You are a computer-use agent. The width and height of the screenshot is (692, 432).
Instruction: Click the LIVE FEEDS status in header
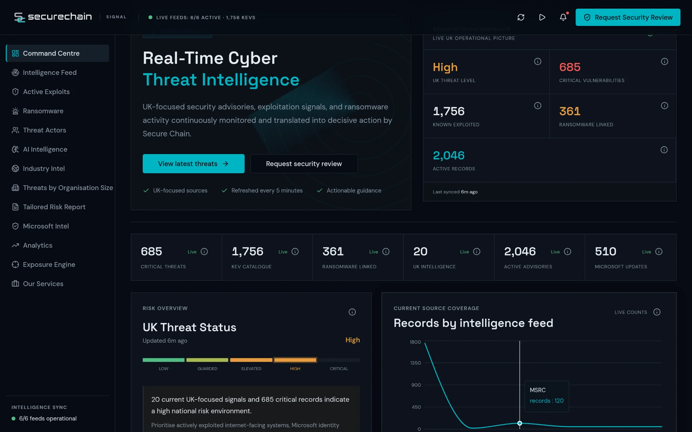coord(202,17)
